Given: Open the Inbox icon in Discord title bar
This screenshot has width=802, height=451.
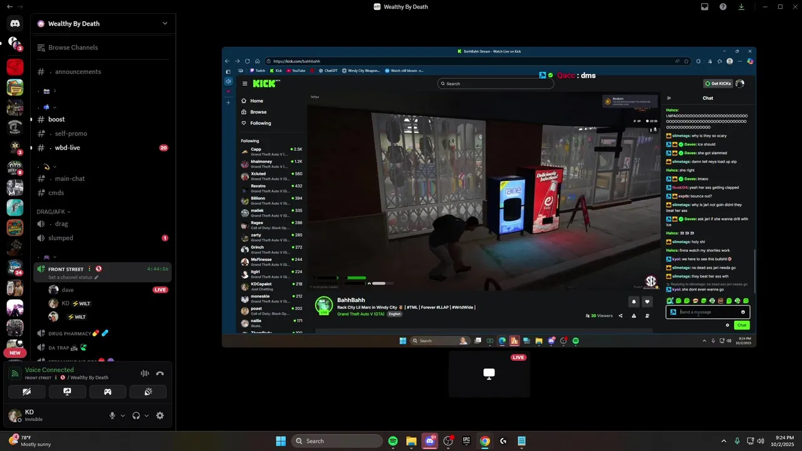Looking at the screenshot, I should (705, 7).
